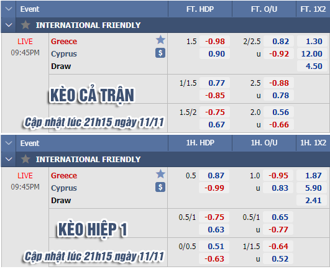Pick Greece handicap odds -0.98
330x269 pixels.
[214, 41]
